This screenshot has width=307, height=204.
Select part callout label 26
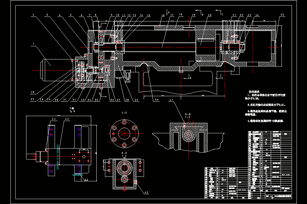coord(33,92)
